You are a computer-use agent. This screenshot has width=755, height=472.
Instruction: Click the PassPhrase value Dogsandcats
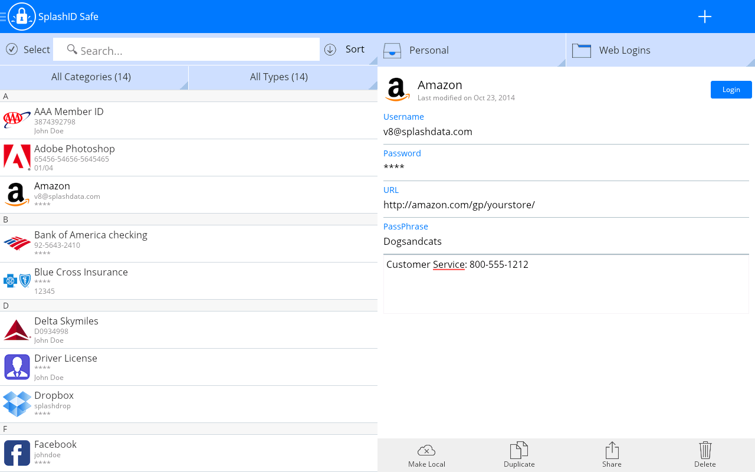click(412, 241)
